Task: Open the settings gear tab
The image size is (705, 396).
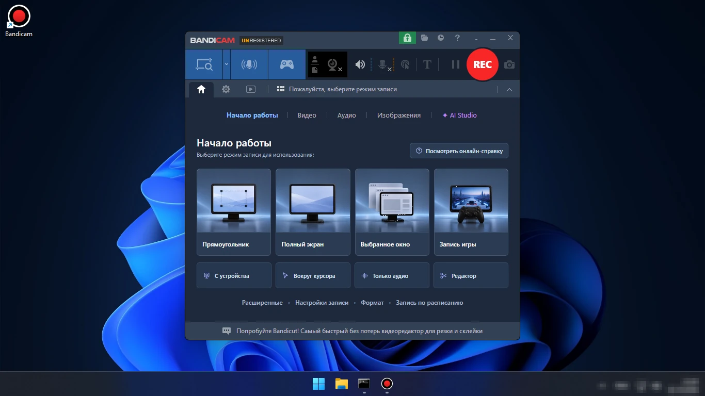Action: 226,89
